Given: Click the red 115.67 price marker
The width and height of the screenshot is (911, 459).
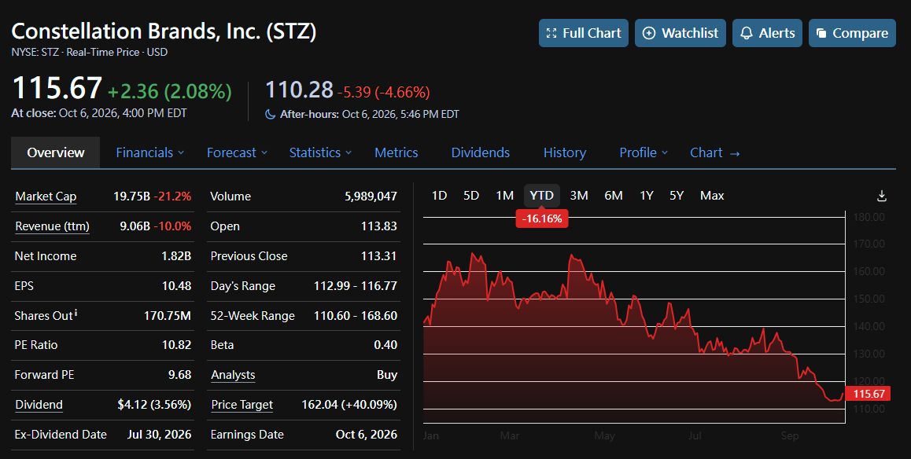Looking at the screenshot, I should (868, 394).
